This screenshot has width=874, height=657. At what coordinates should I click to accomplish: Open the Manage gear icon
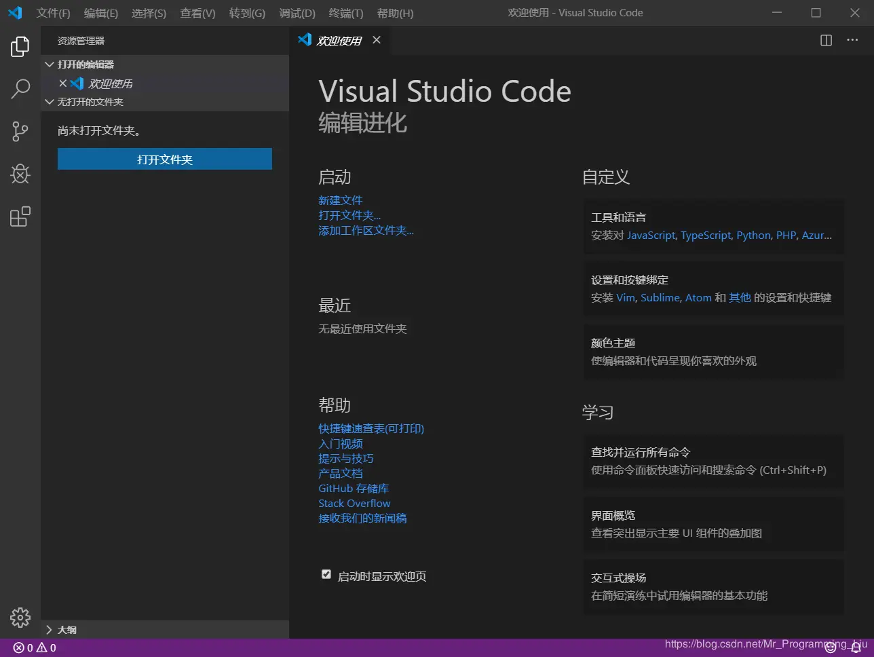pos(20,617)
